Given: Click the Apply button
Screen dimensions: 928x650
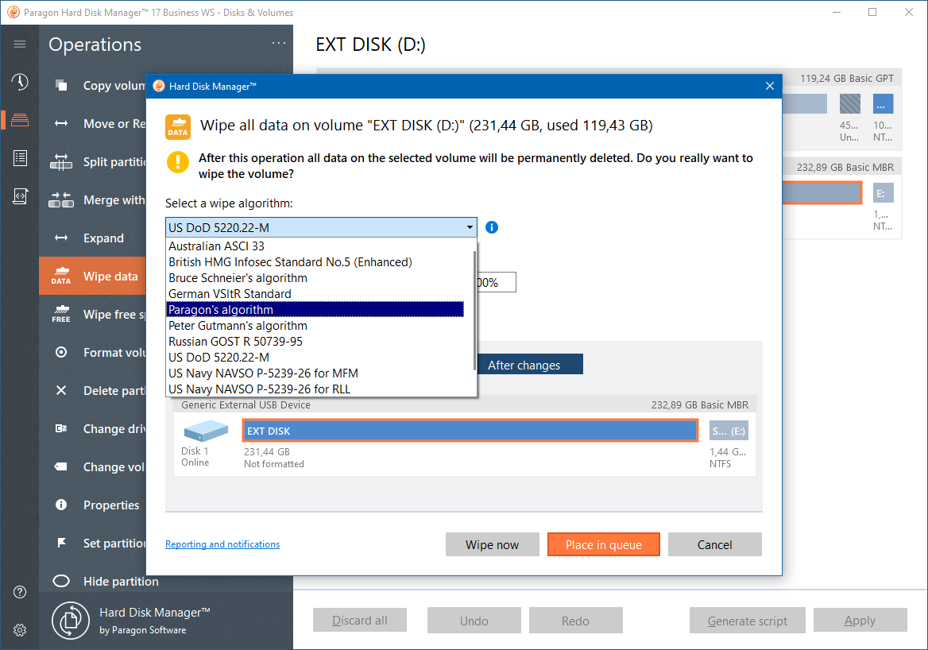Looking at the screenshot, I should tap(860, 621).
